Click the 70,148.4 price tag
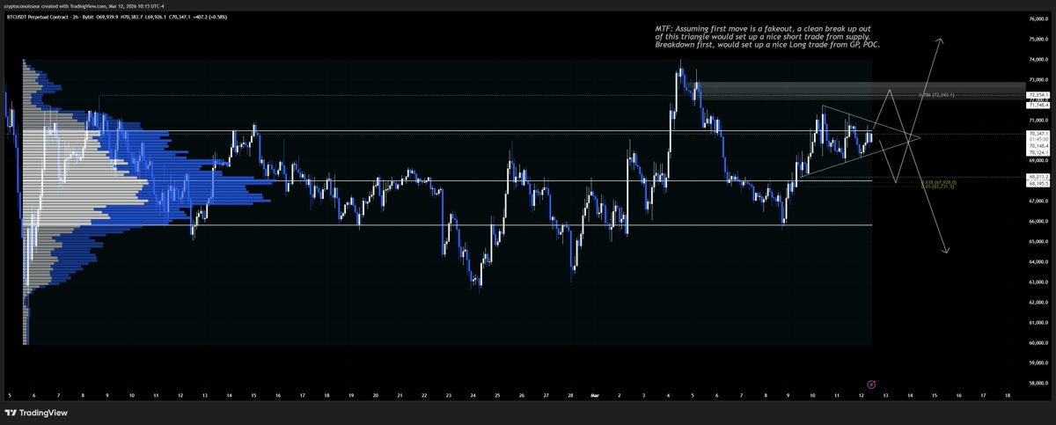 pyautogui.click(x=1038, y=146)
